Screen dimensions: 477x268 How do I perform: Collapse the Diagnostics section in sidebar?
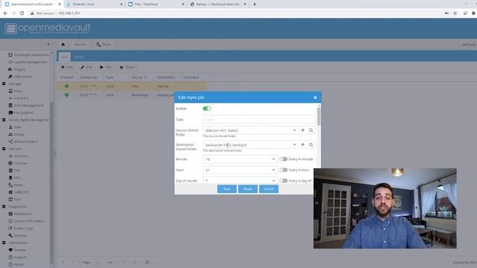pos(4,207)
